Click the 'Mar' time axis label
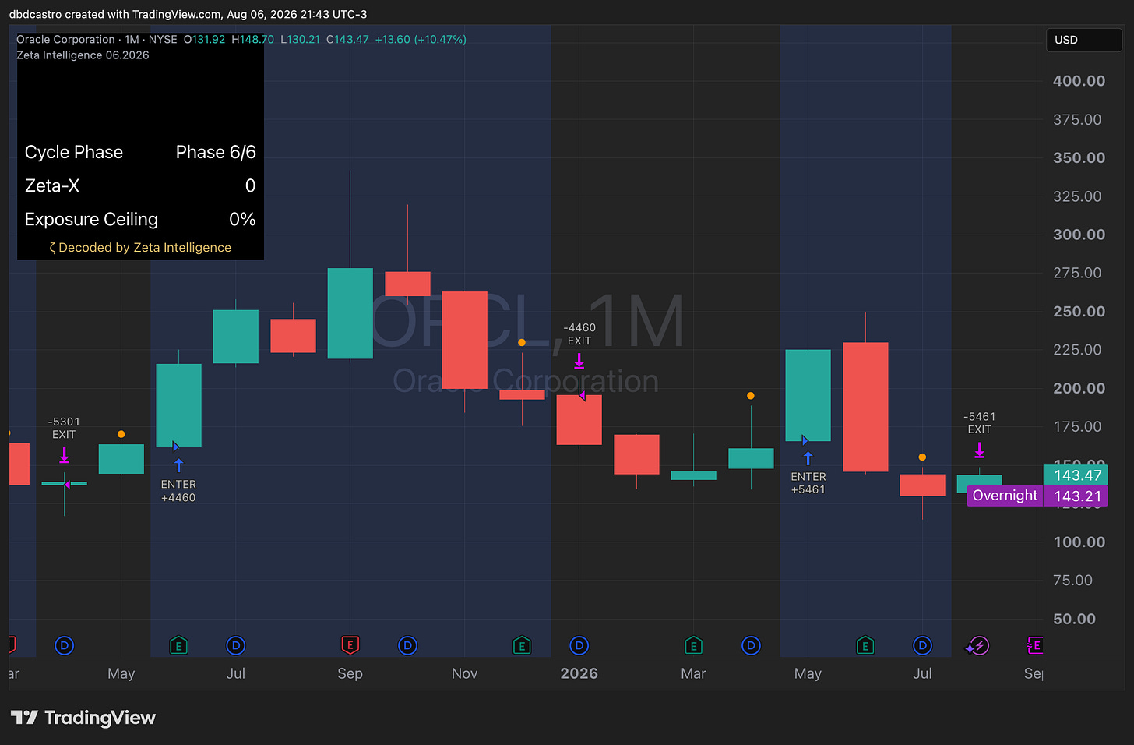Screen dimensions: 1134x745 (x=693, y=673)
